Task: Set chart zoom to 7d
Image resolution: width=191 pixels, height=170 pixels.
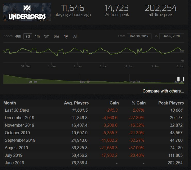Action: coord(28,36)
